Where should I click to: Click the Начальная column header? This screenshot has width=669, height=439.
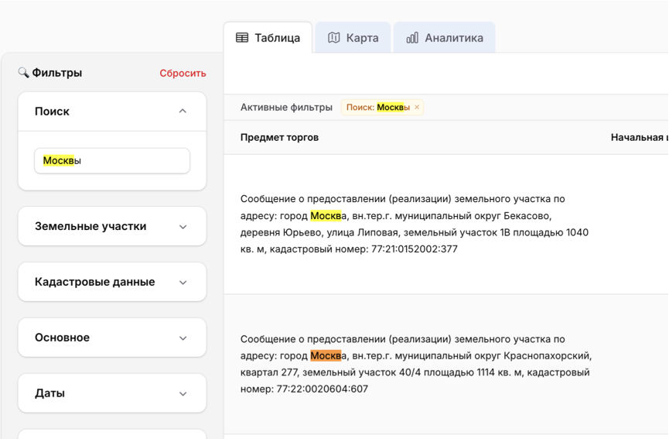coord(637,138)
